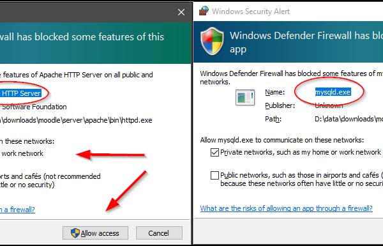Viewport: 383px width, 246px height.
Task: Select the highlighted mysqld.exe name text
Action: tap(333, 92)
